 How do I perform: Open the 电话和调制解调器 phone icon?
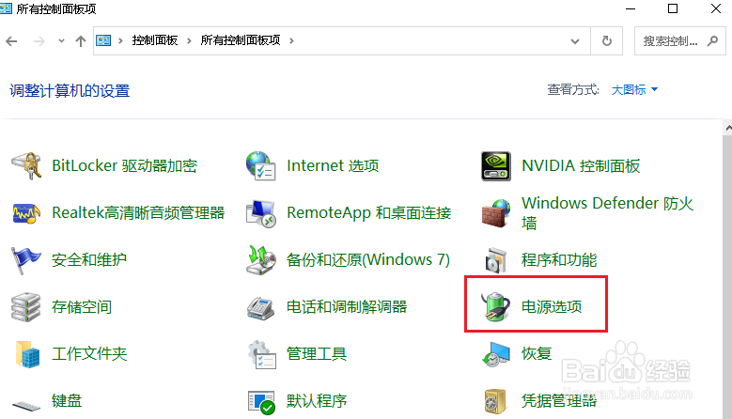pos(261,307)
